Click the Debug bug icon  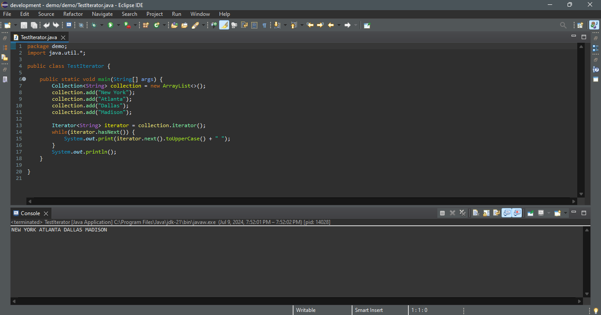[x=94, y=26]
